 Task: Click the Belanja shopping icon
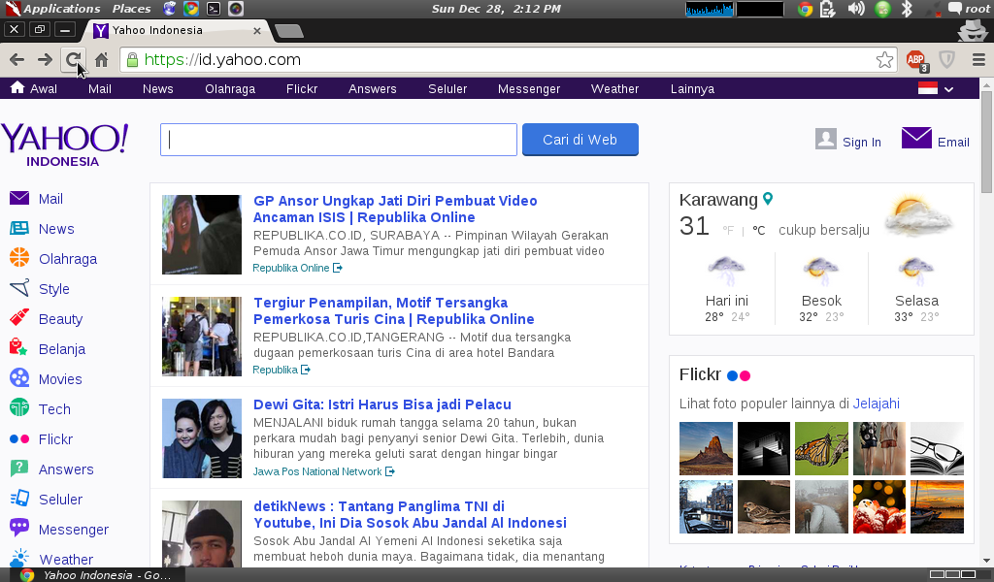[19, 347]
